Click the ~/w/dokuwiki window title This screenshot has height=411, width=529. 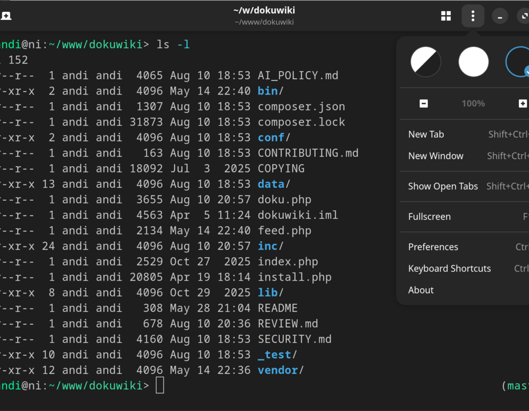pos(264,11)
